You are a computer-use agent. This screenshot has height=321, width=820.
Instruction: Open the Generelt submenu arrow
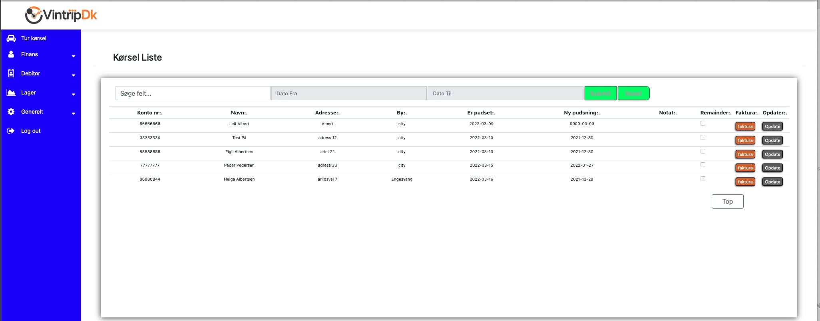coord(74,114)
